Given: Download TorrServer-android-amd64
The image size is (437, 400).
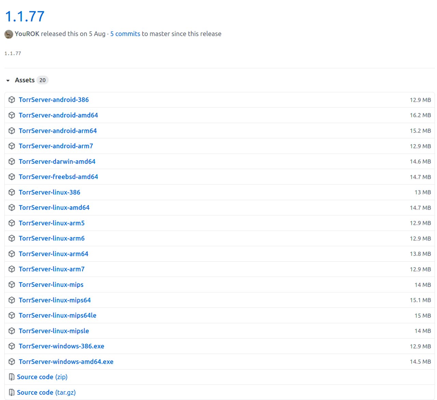Looking at the screenshot, I should (x=58, y=115).
